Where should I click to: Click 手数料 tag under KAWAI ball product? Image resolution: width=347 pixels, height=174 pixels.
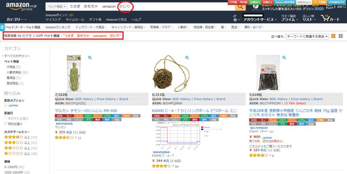tap(223, 116)
